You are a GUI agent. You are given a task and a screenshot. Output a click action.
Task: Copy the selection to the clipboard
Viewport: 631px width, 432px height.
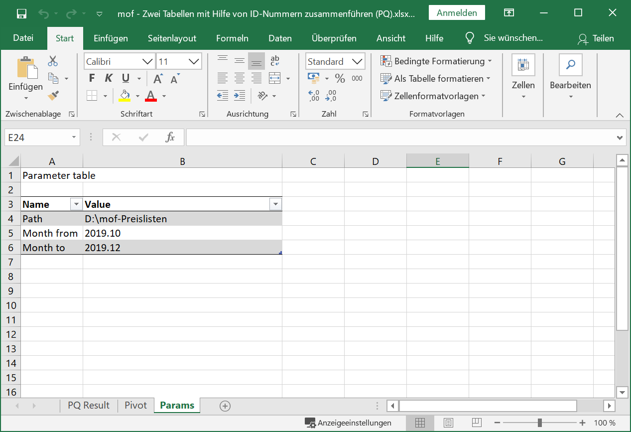tap(53, 78)
